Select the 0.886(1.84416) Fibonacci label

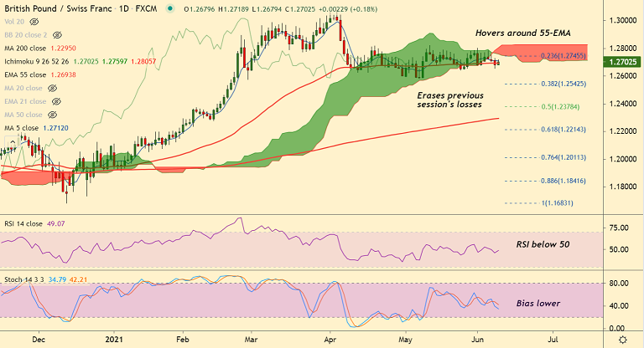point(563,181)
